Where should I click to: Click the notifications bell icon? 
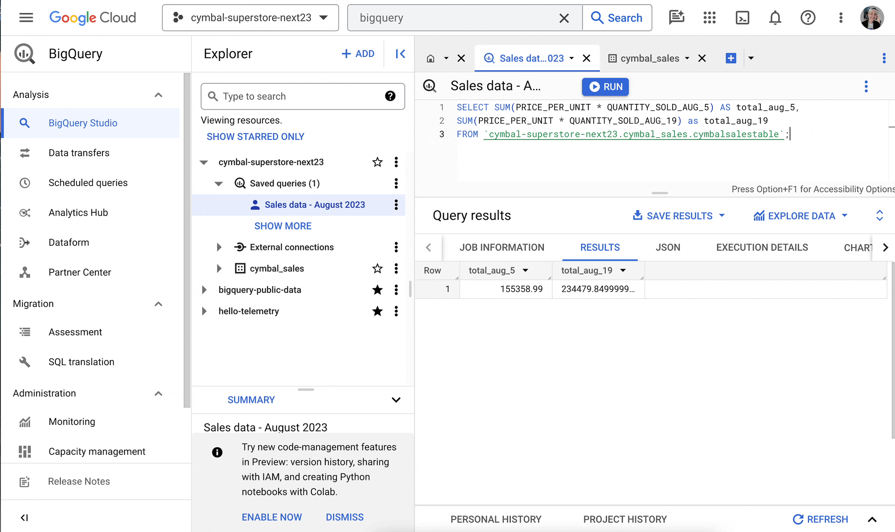[775, 18]
